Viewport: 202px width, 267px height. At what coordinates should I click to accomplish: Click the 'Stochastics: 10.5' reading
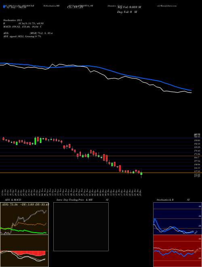13,20
